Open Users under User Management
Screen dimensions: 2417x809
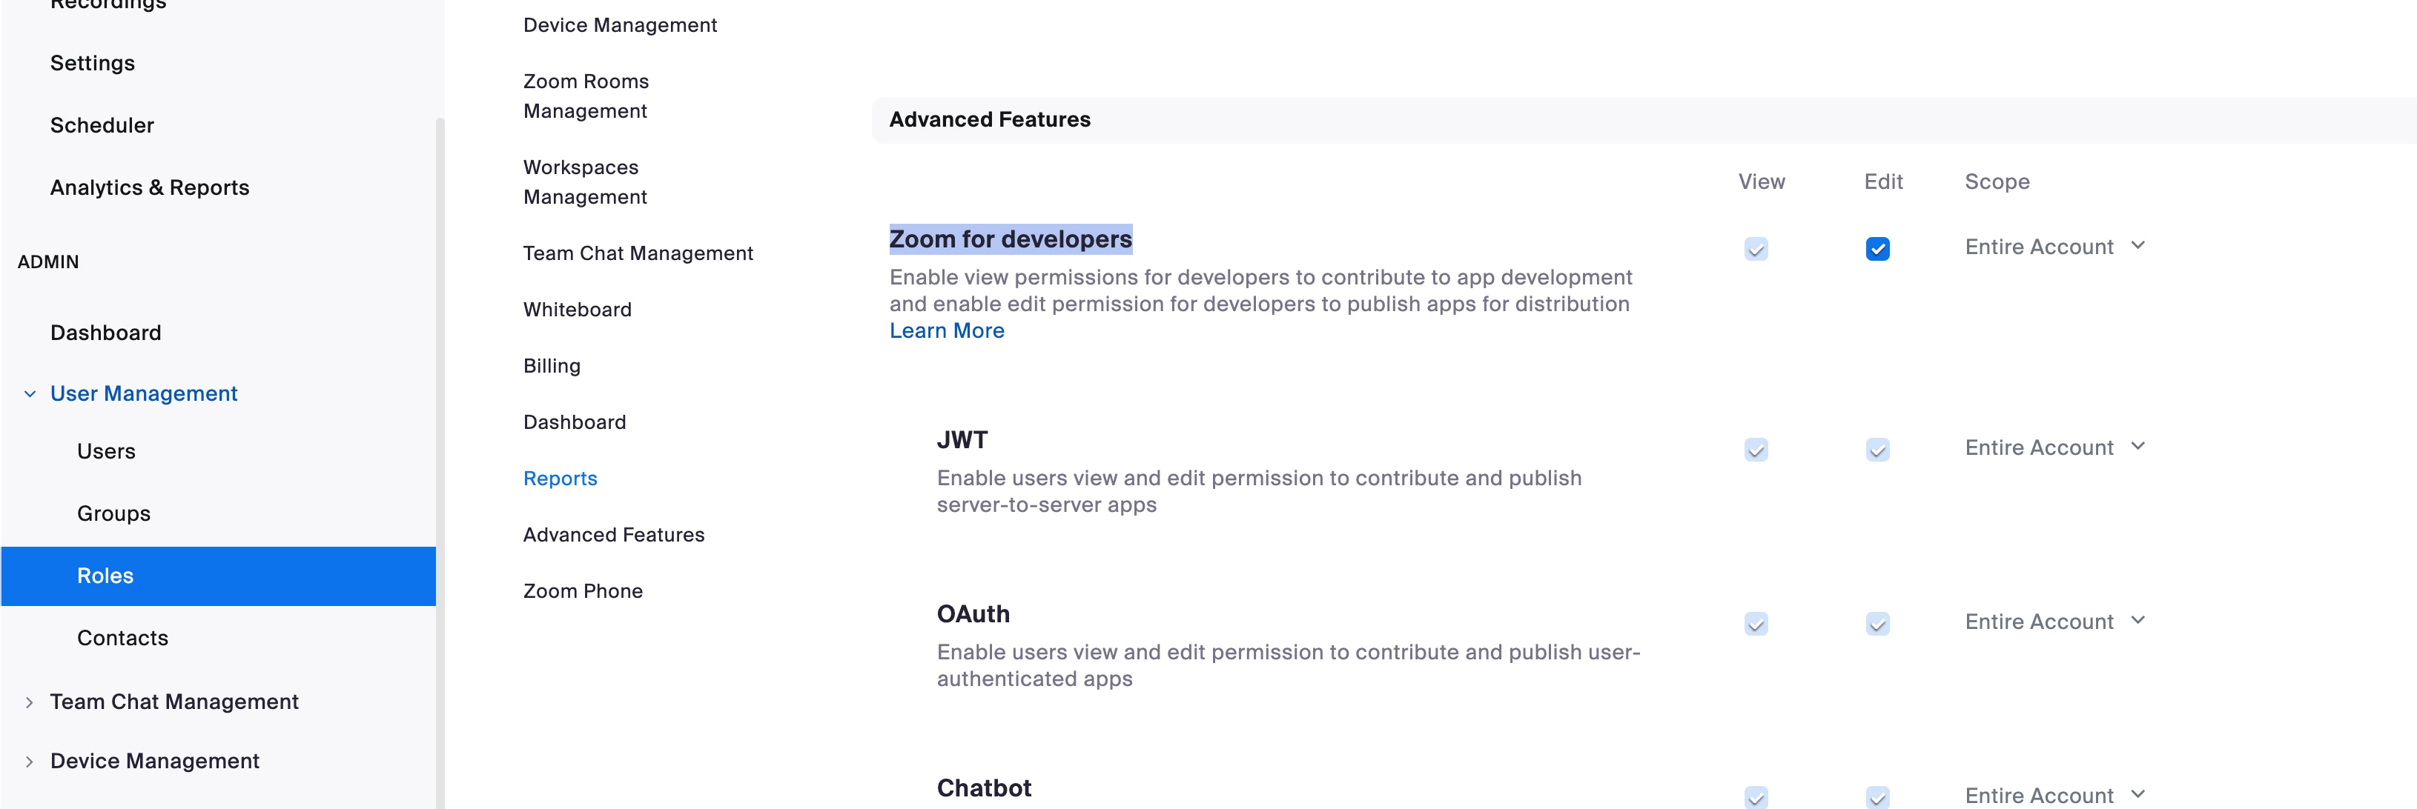coord(106,451)
